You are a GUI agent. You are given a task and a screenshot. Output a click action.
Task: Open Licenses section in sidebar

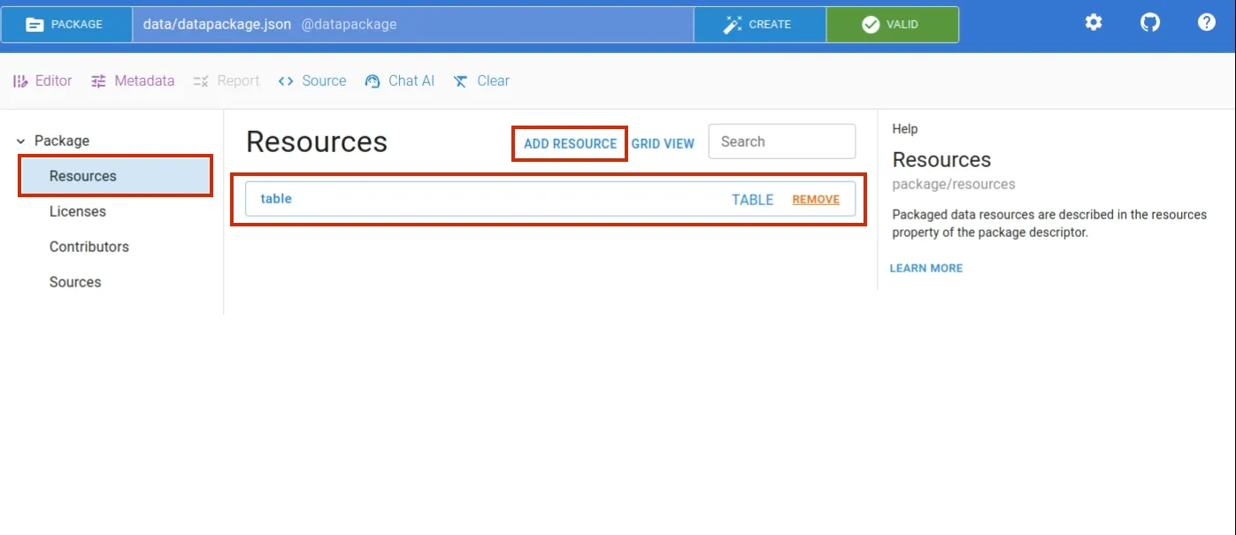coord(78,211)
